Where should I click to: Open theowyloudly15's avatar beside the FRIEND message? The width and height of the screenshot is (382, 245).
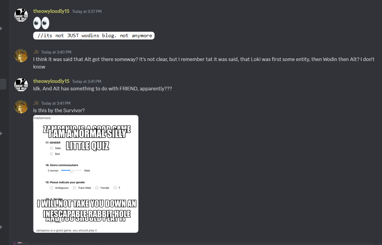click(x=21, y=85)
